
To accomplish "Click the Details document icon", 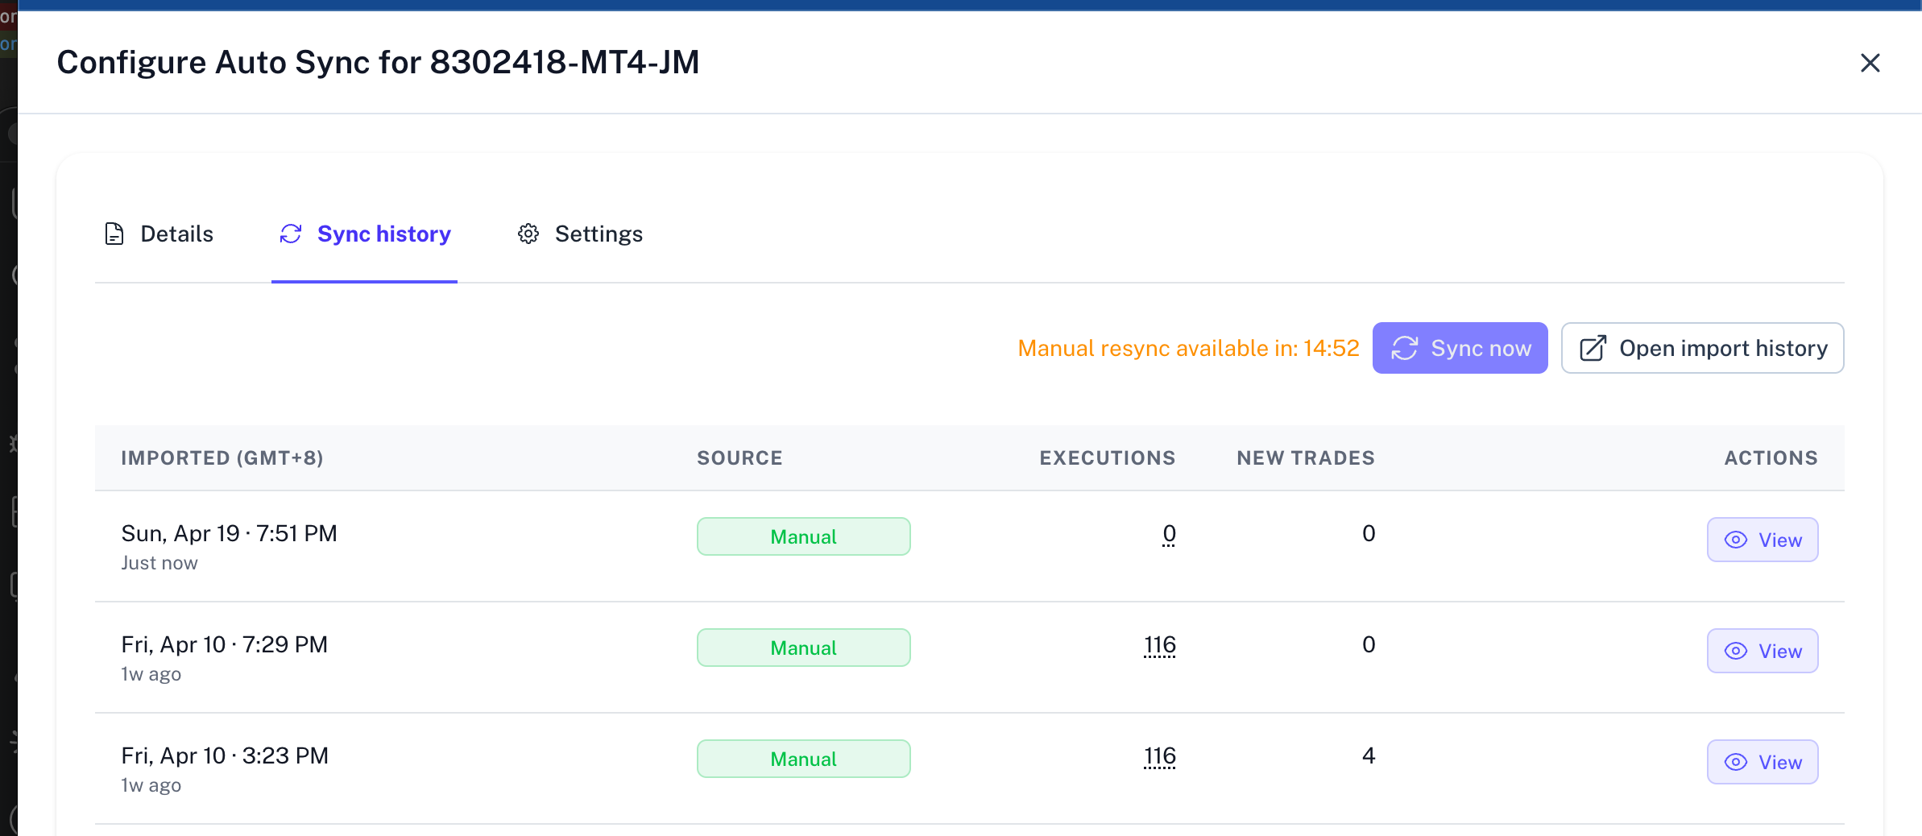I will (114, 234).
